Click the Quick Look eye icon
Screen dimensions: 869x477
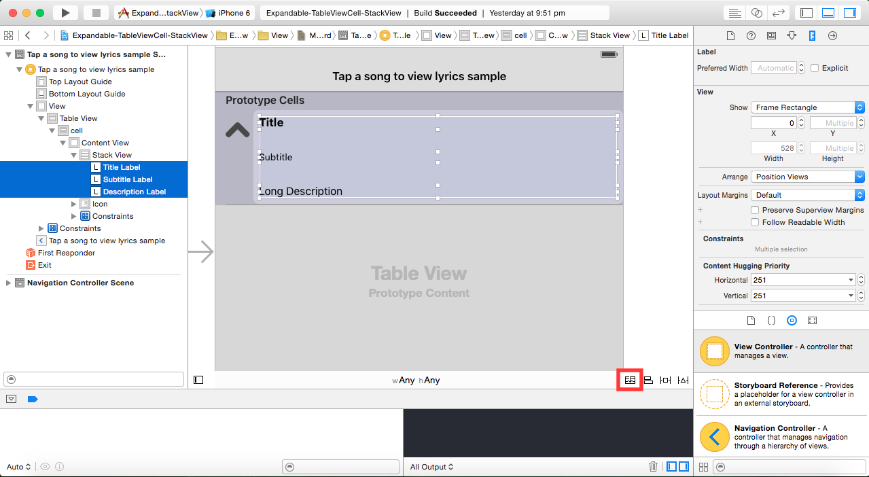click(x=46, y=467)
